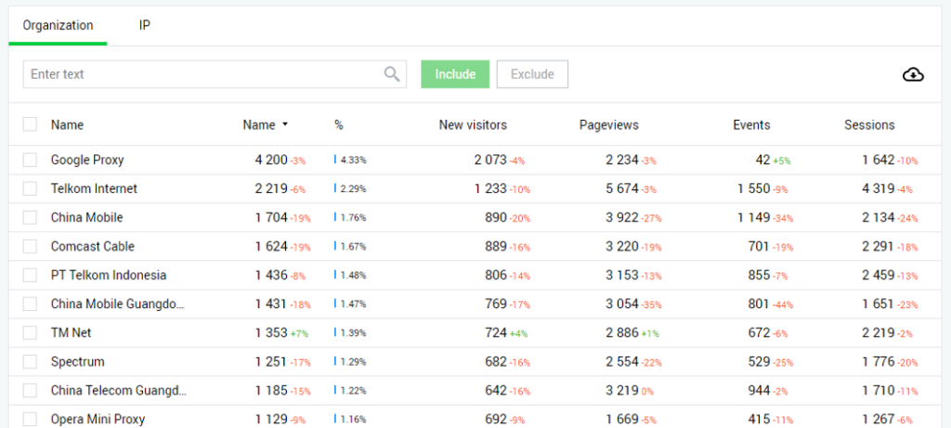Select the China Mobile Guangdo… name
This screenshot has height=428, width=951.
coord(118,304)
